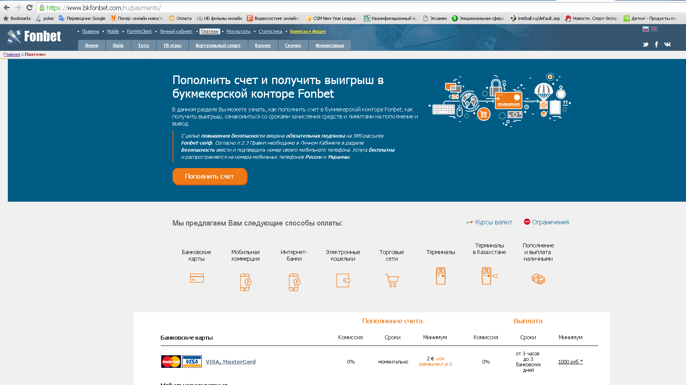Open the Линия tab
The width and height of the screenshot is (686, 385).
point(91,45)
